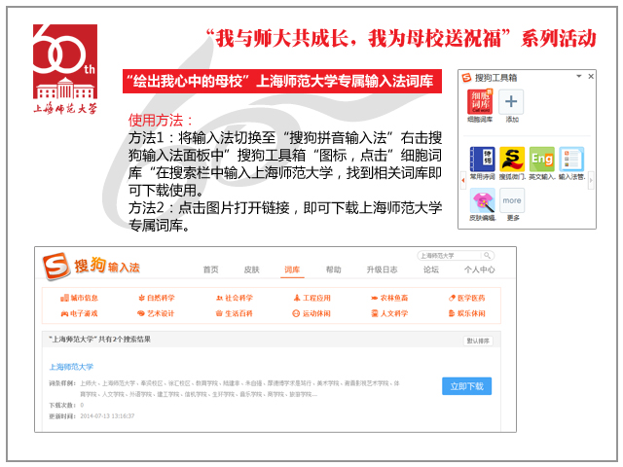Viewport: 623px width, 467px height.
Task: Open the 细胞词库 cell dictionary icon
Action: point(480,103)
